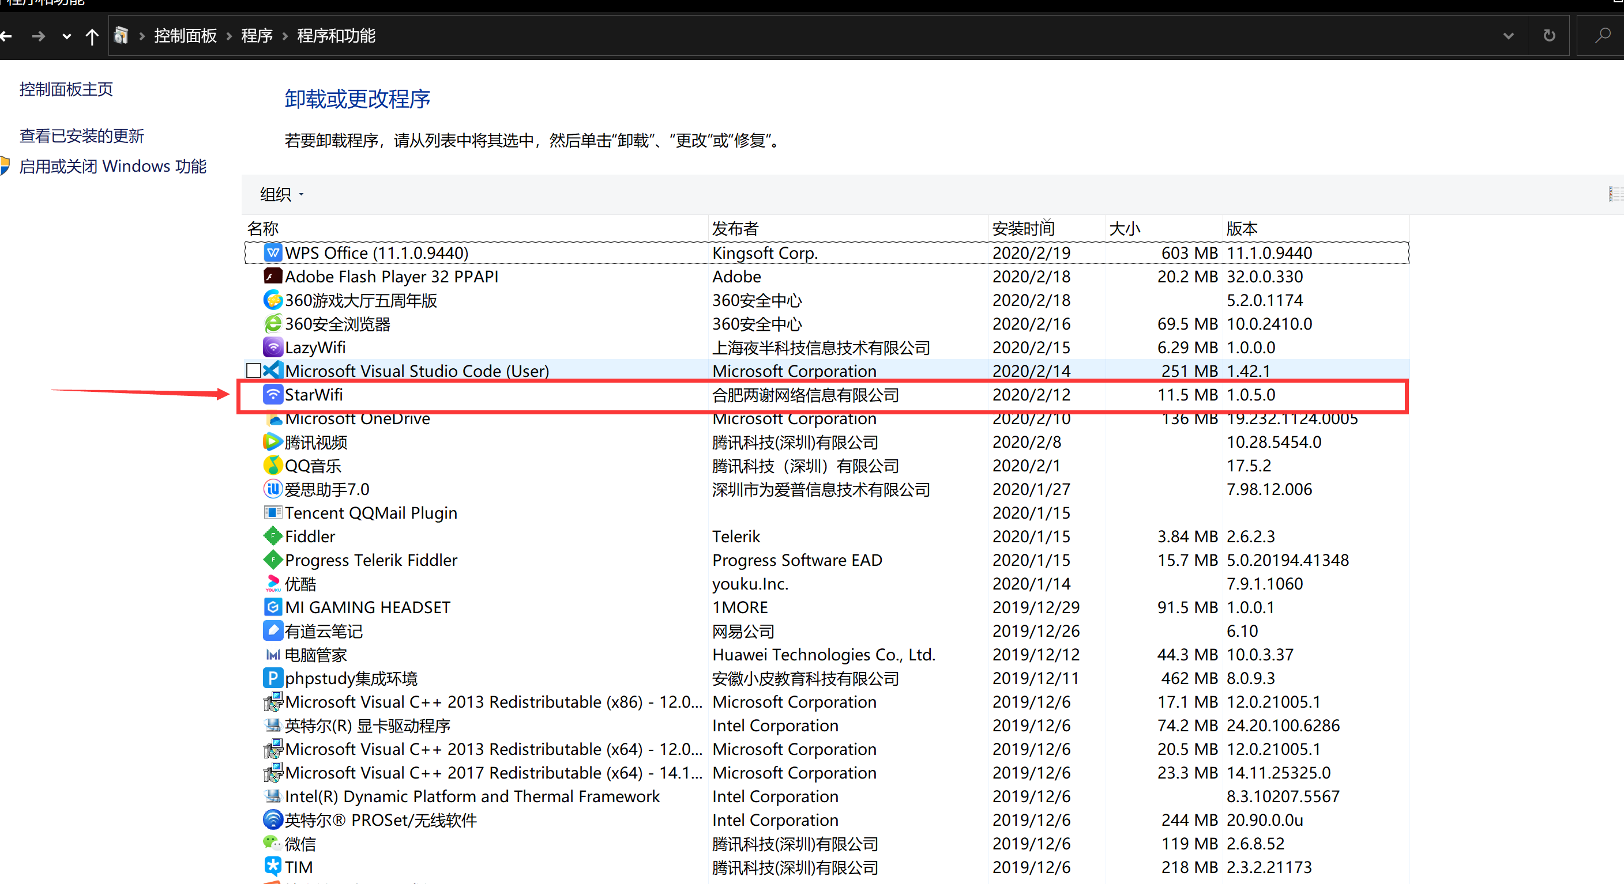Image resolution: width=1624 pixels, height=884 pixels.
Task: Click the 爱思助手7.0 icon
Action: 272,489
